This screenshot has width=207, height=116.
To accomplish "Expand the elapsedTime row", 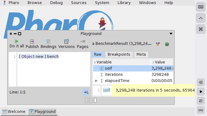I will pyautogui.click(x=96, y=81).
